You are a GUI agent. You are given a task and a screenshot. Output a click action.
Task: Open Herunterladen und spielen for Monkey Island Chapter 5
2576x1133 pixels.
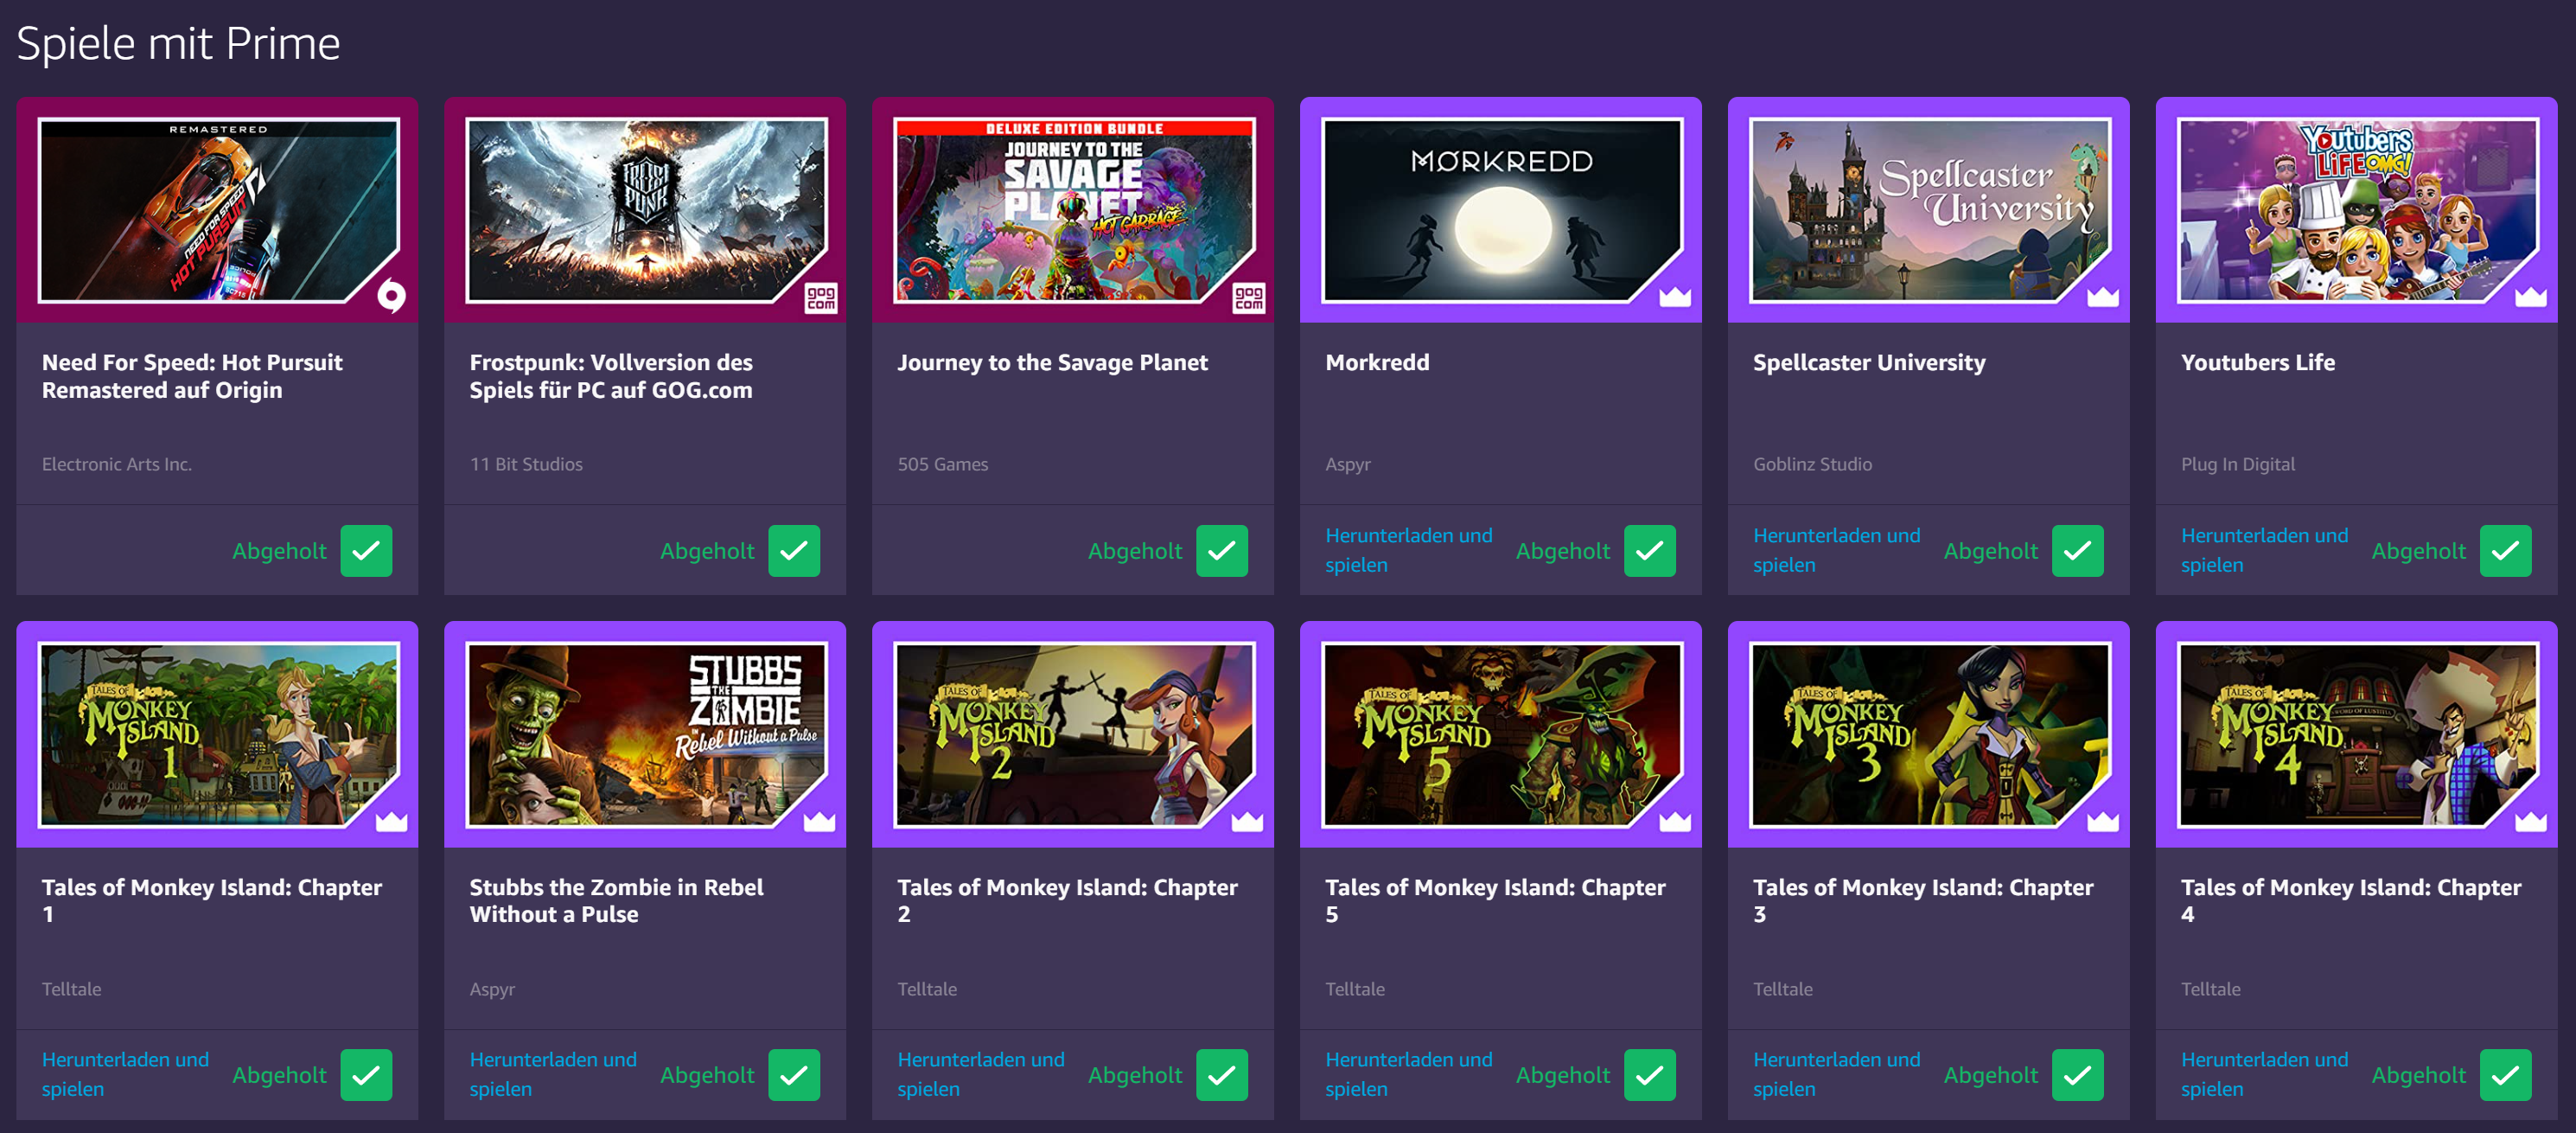coord(1408,1074)
